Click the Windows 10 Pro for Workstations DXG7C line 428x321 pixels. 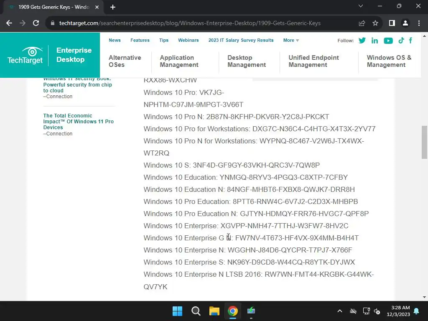pyautogui.click(x=260, y=129)
